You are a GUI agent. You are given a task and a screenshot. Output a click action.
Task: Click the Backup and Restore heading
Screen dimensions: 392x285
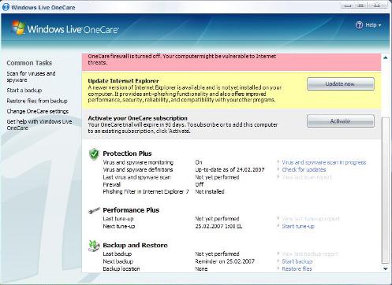[x=135, y=246]
